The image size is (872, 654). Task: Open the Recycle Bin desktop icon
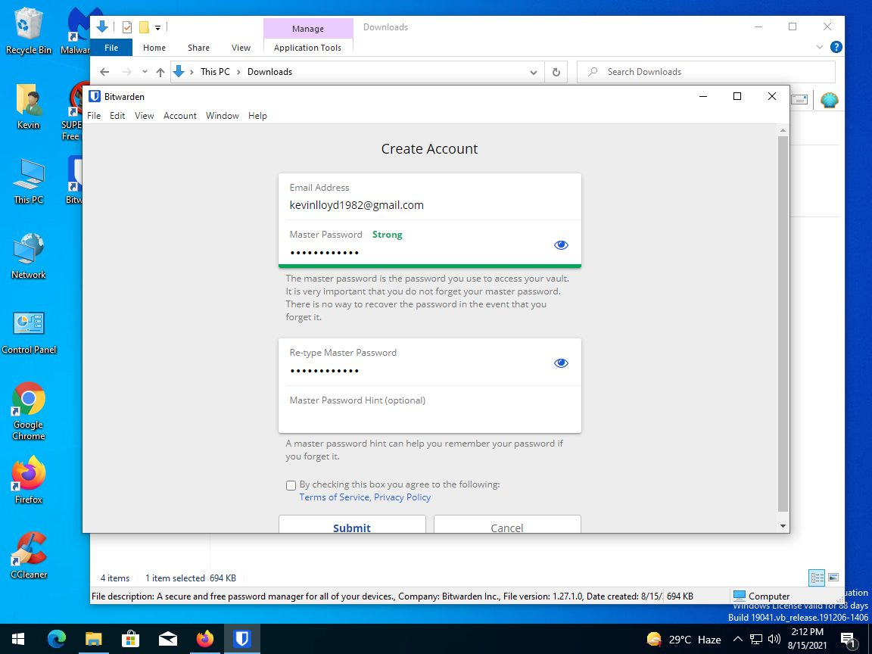pyautogui.click(x=28, y=31)
